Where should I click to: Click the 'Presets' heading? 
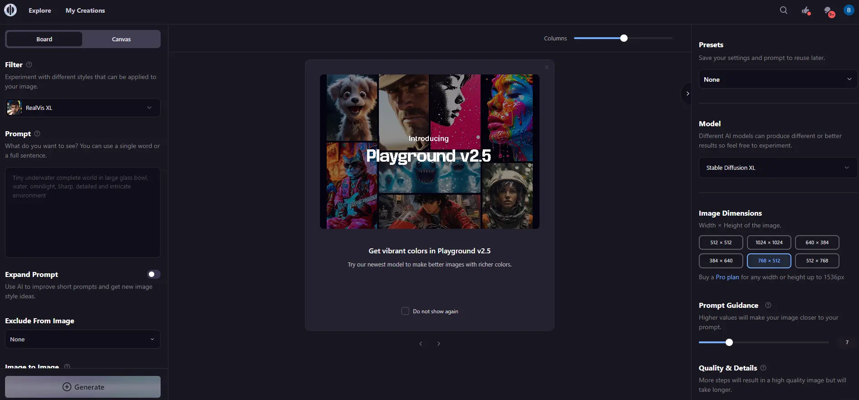coord(711,44)
